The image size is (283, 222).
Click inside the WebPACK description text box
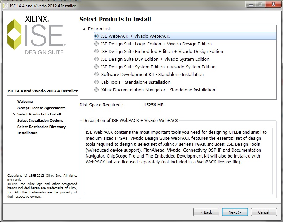coord(178,161)
